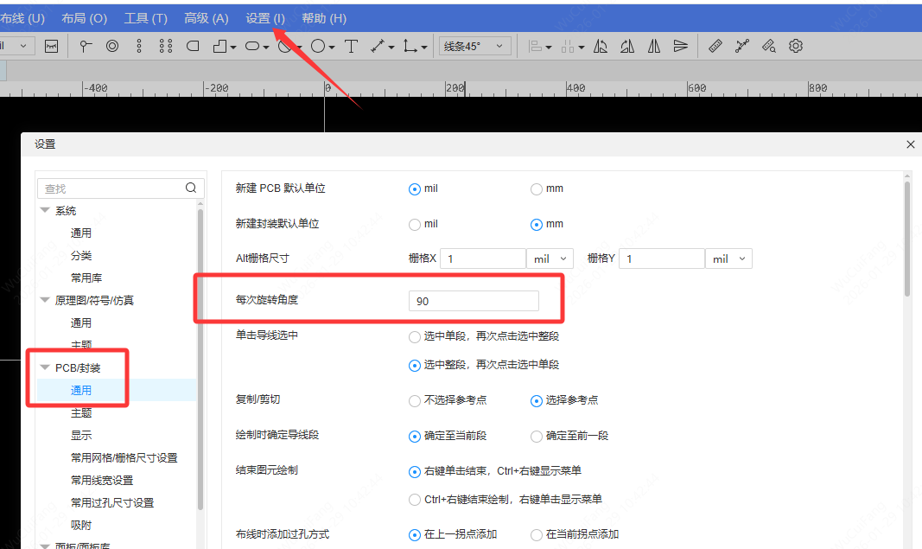922x549 pixels.
Task: Open the toolbar settings gear
Action: click(795, 45)
